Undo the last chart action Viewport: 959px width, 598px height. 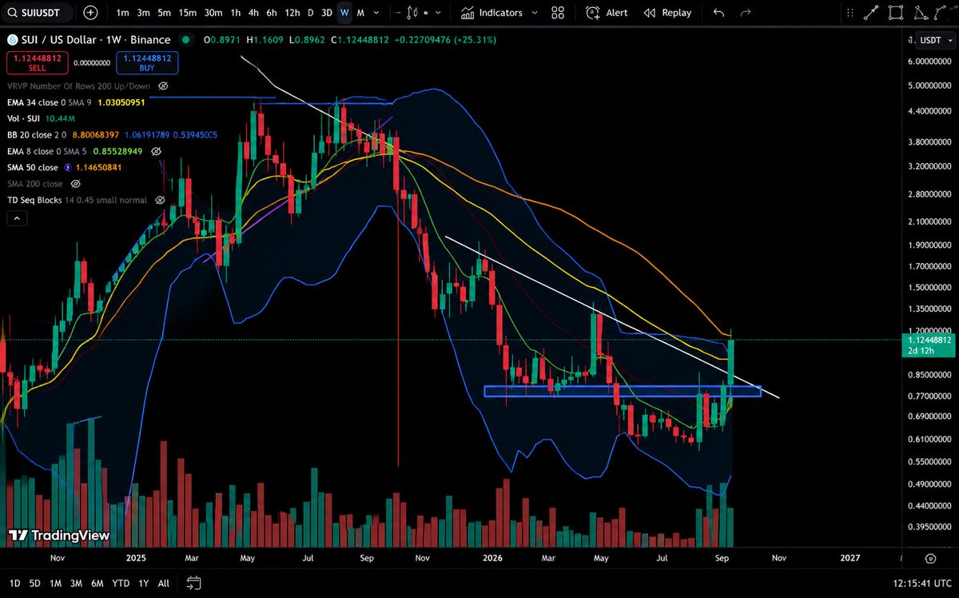coord(719,13)
